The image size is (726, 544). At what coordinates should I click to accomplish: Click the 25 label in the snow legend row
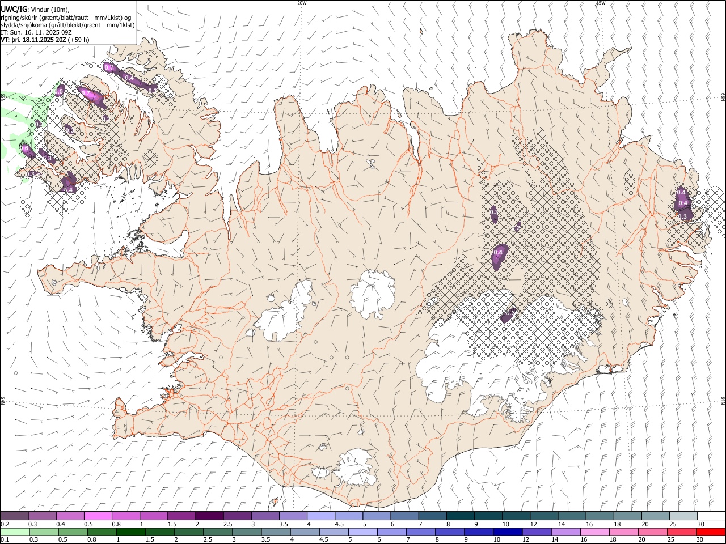click(672, 524)
